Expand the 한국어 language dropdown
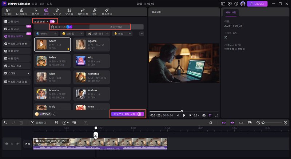 pos(47,33)
